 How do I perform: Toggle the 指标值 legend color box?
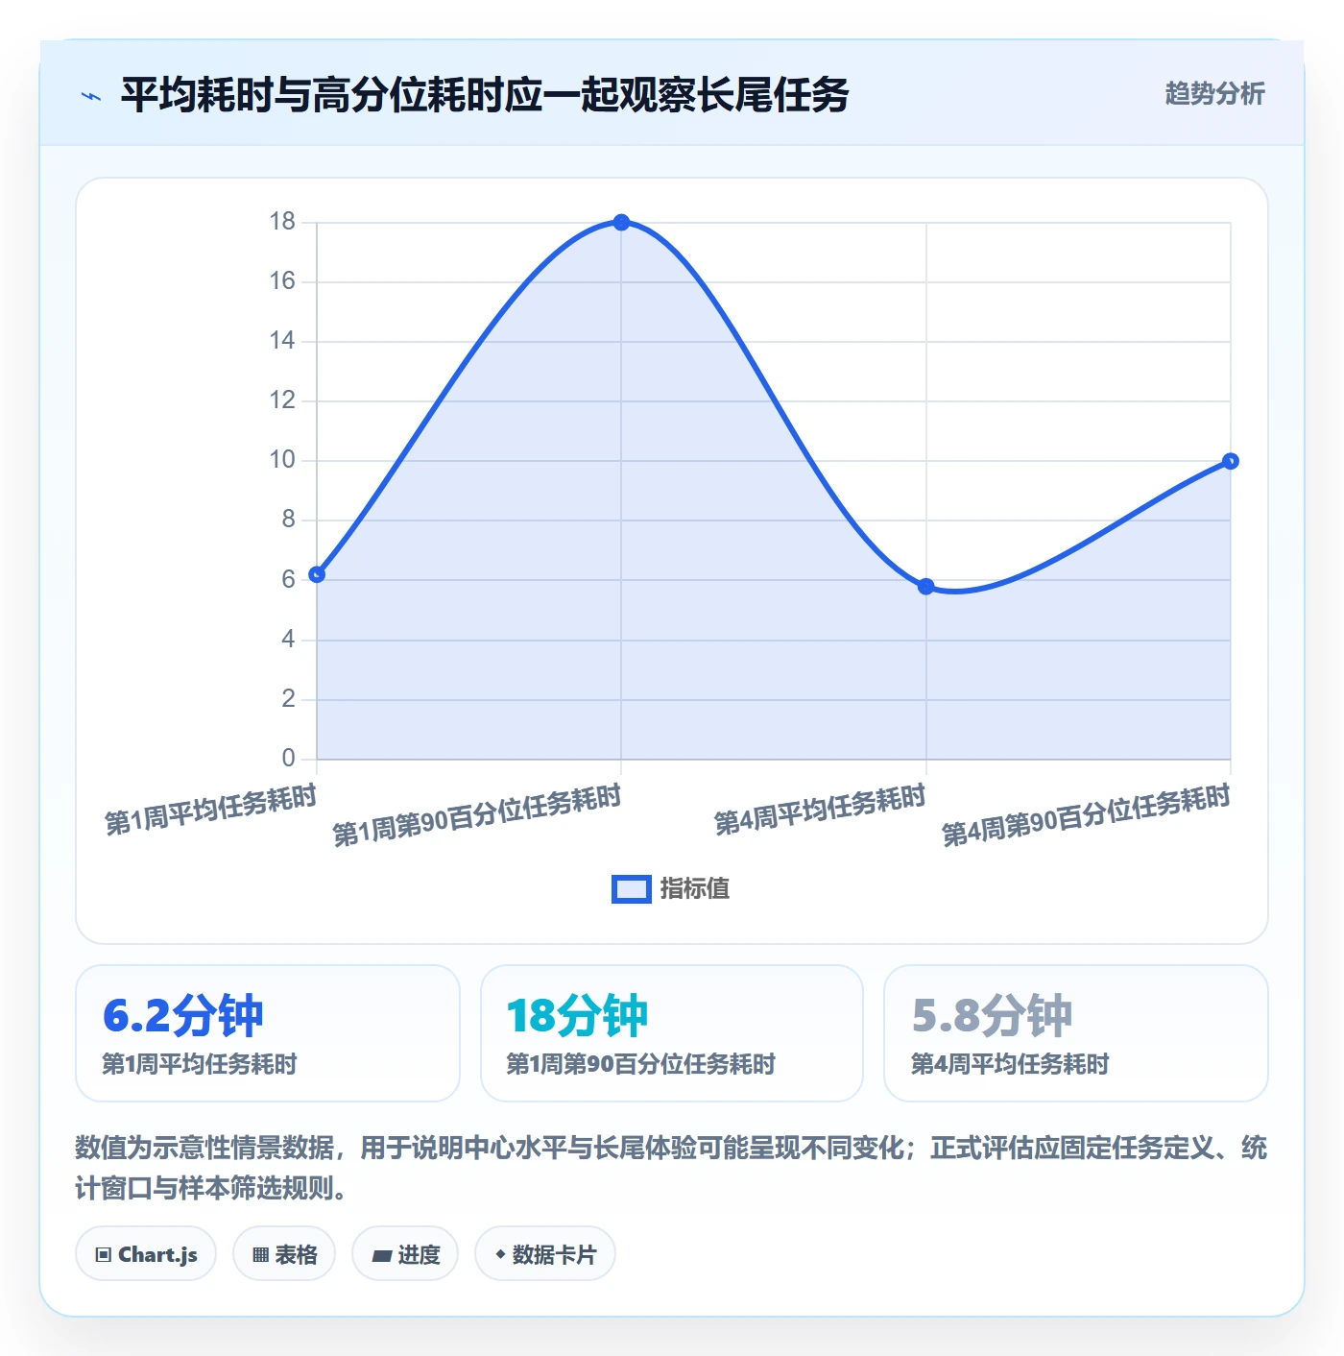click(x=631, y=889)
